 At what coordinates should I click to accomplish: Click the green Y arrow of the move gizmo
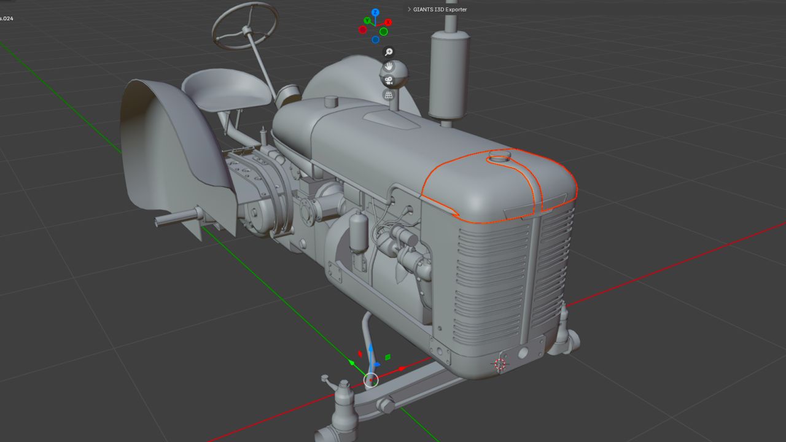coord(352,363)
